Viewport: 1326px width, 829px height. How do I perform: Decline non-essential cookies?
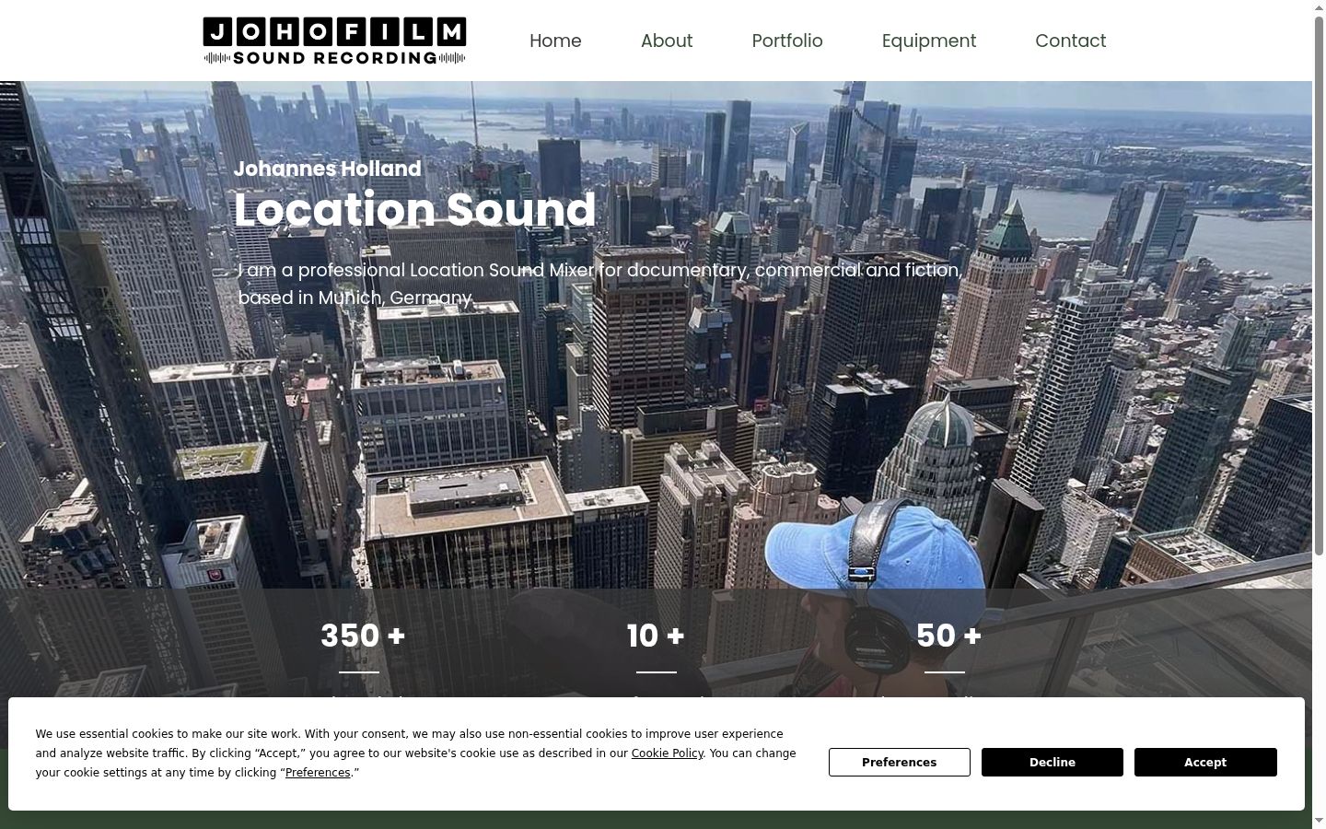coord(1053,762)
